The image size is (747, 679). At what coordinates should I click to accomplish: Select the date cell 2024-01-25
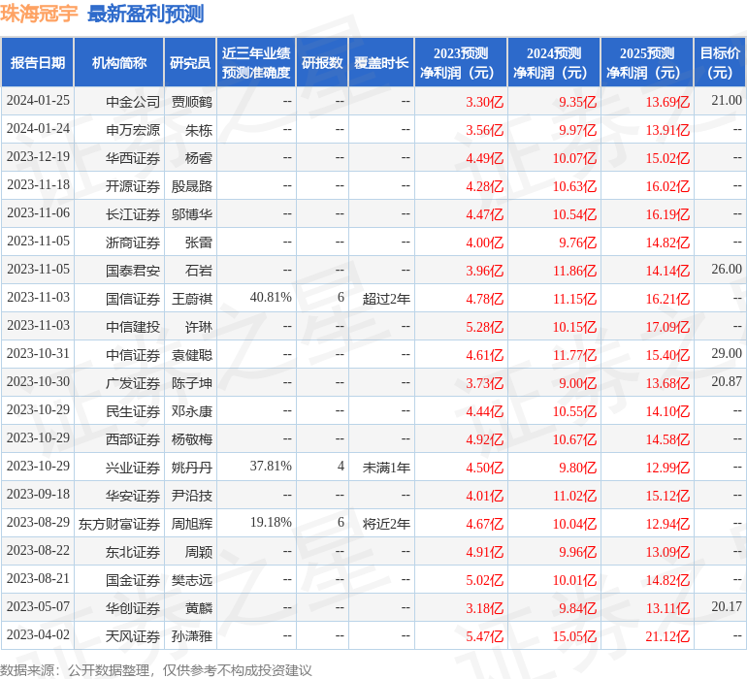tap(38, 101)
